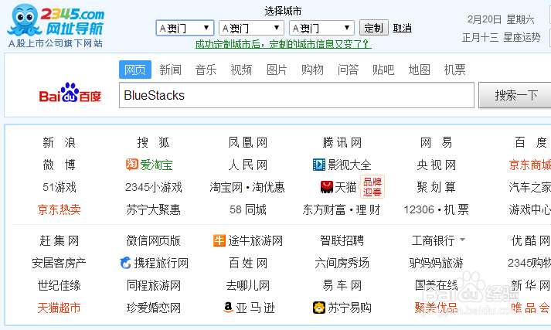551x330 pixels.
Task: Switch to the 机票 search tab
Action: point(454,70)
